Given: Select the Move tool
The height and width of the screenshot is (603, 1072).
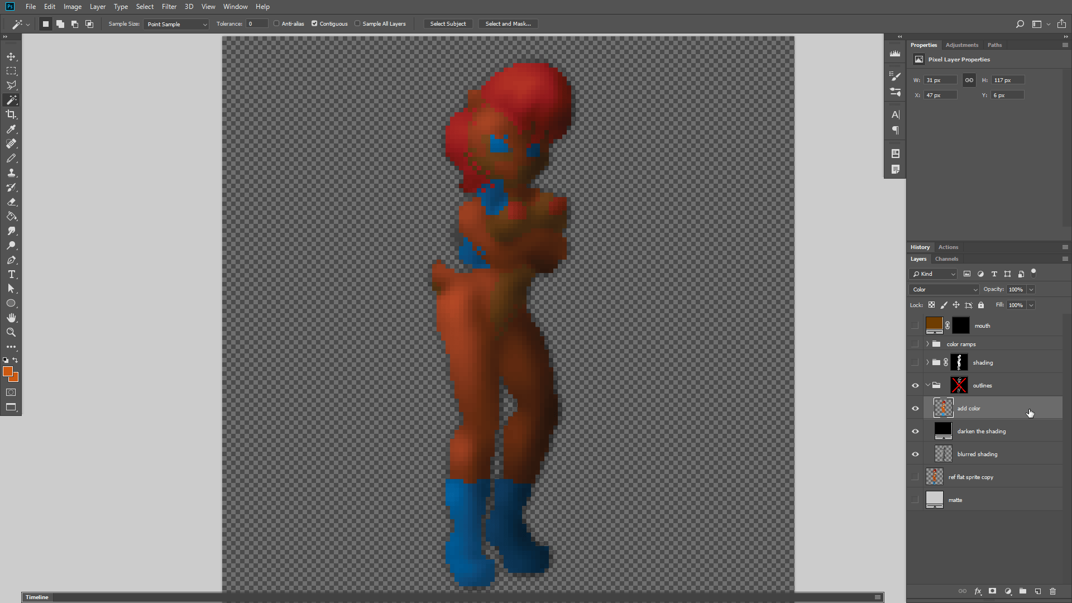Looking at the screenshot, I should 11,56.
